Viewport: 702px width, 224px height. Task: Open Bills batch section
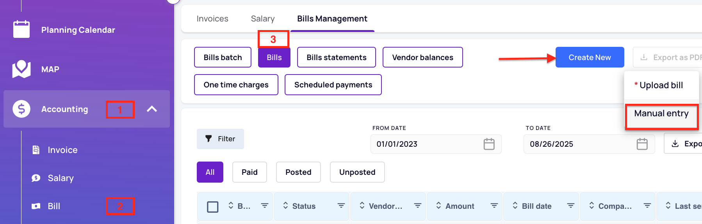(x=223, y=57)
